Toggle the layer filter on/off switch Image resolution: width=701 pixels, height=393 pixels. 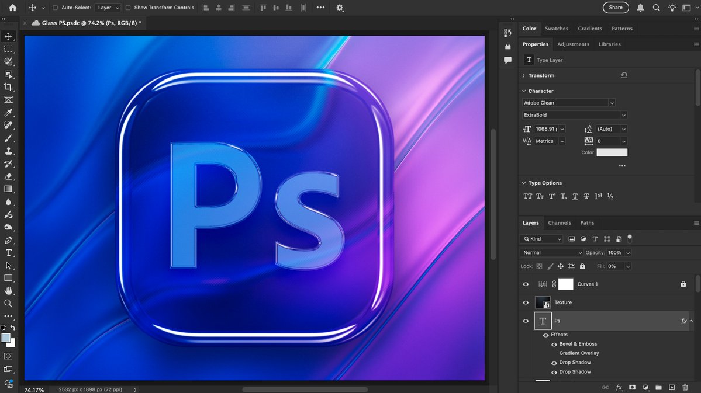[630, 238]
